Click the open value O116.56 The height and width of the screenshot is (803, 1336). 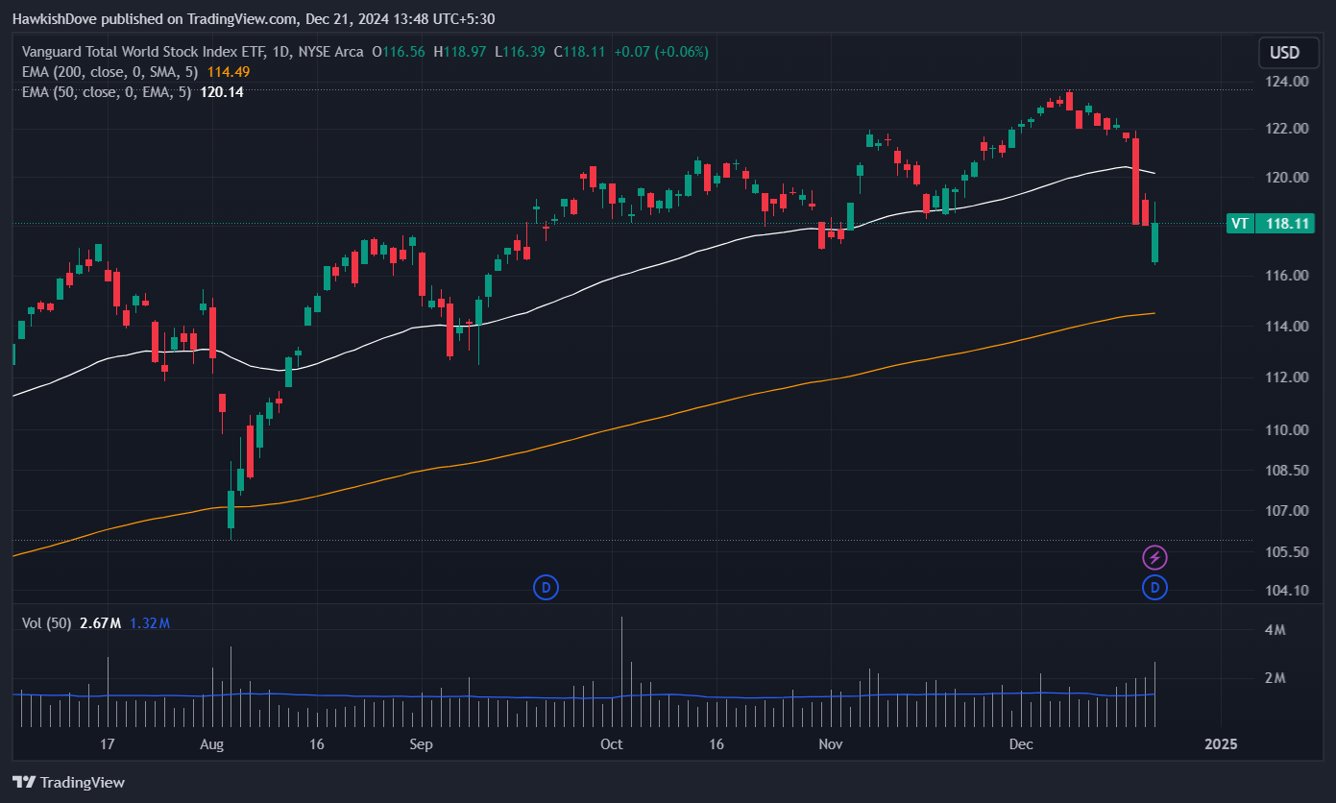[399, 52]
